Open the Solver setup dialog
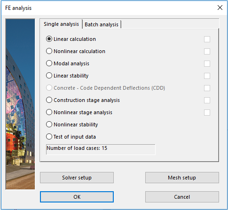 [x=77, y=178]
